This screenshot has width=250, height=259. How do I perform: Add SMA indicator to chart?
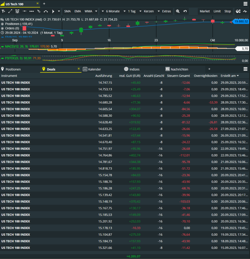click(68, 11)
